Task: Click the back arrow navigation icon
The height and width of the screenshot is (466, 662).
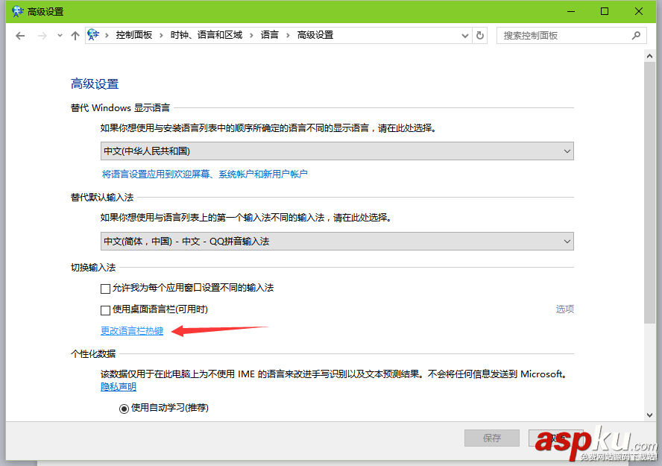Action: tap(20, 35)
